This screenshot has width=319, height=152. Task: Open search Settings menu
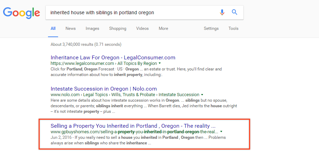(x=211, y=28)
